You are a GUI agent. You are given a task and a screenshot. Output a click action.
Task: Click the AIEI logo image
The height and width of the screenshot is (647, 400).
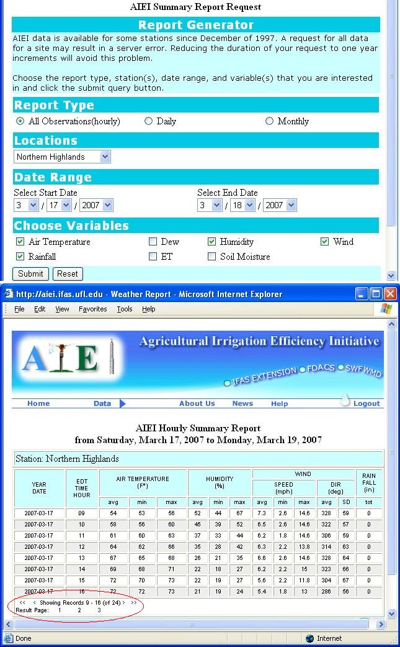[69, 357]
